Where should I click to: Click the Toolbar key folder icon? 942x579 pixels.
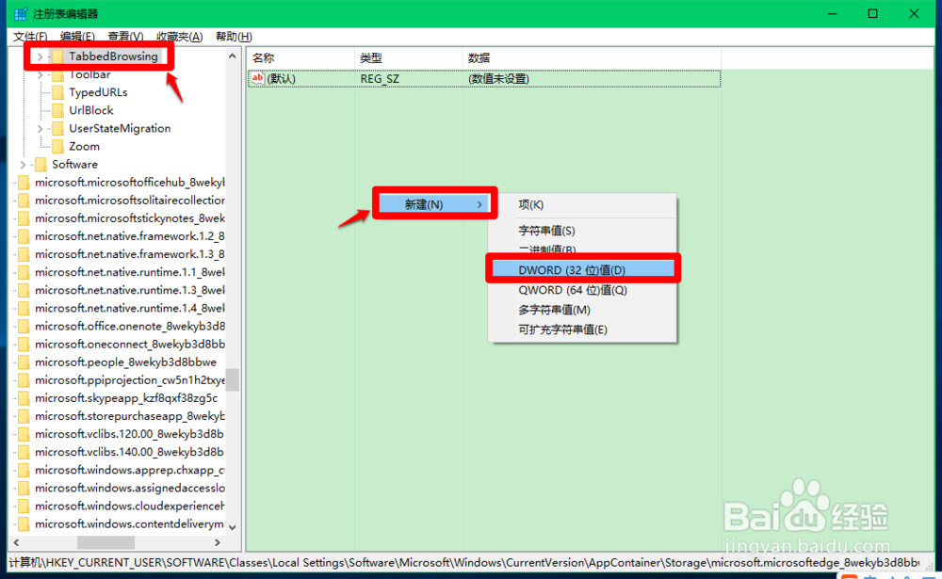pyautogui.click(x=57, y=74)
